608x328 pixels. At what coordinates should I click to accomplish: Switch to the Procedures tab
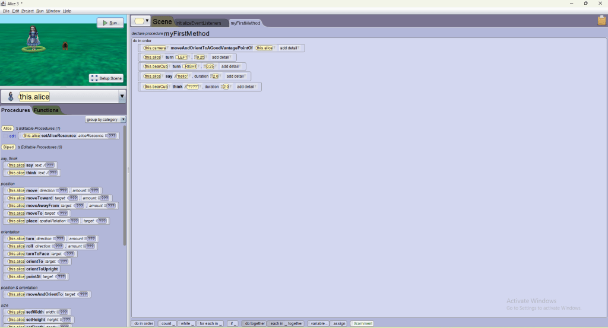click(15, 110)
